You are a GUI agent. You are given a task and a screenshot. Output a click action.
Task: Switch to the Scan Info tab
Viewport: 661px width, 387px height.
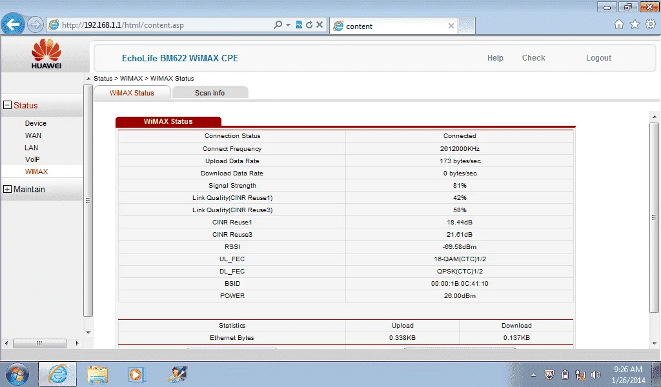[210, 93]
